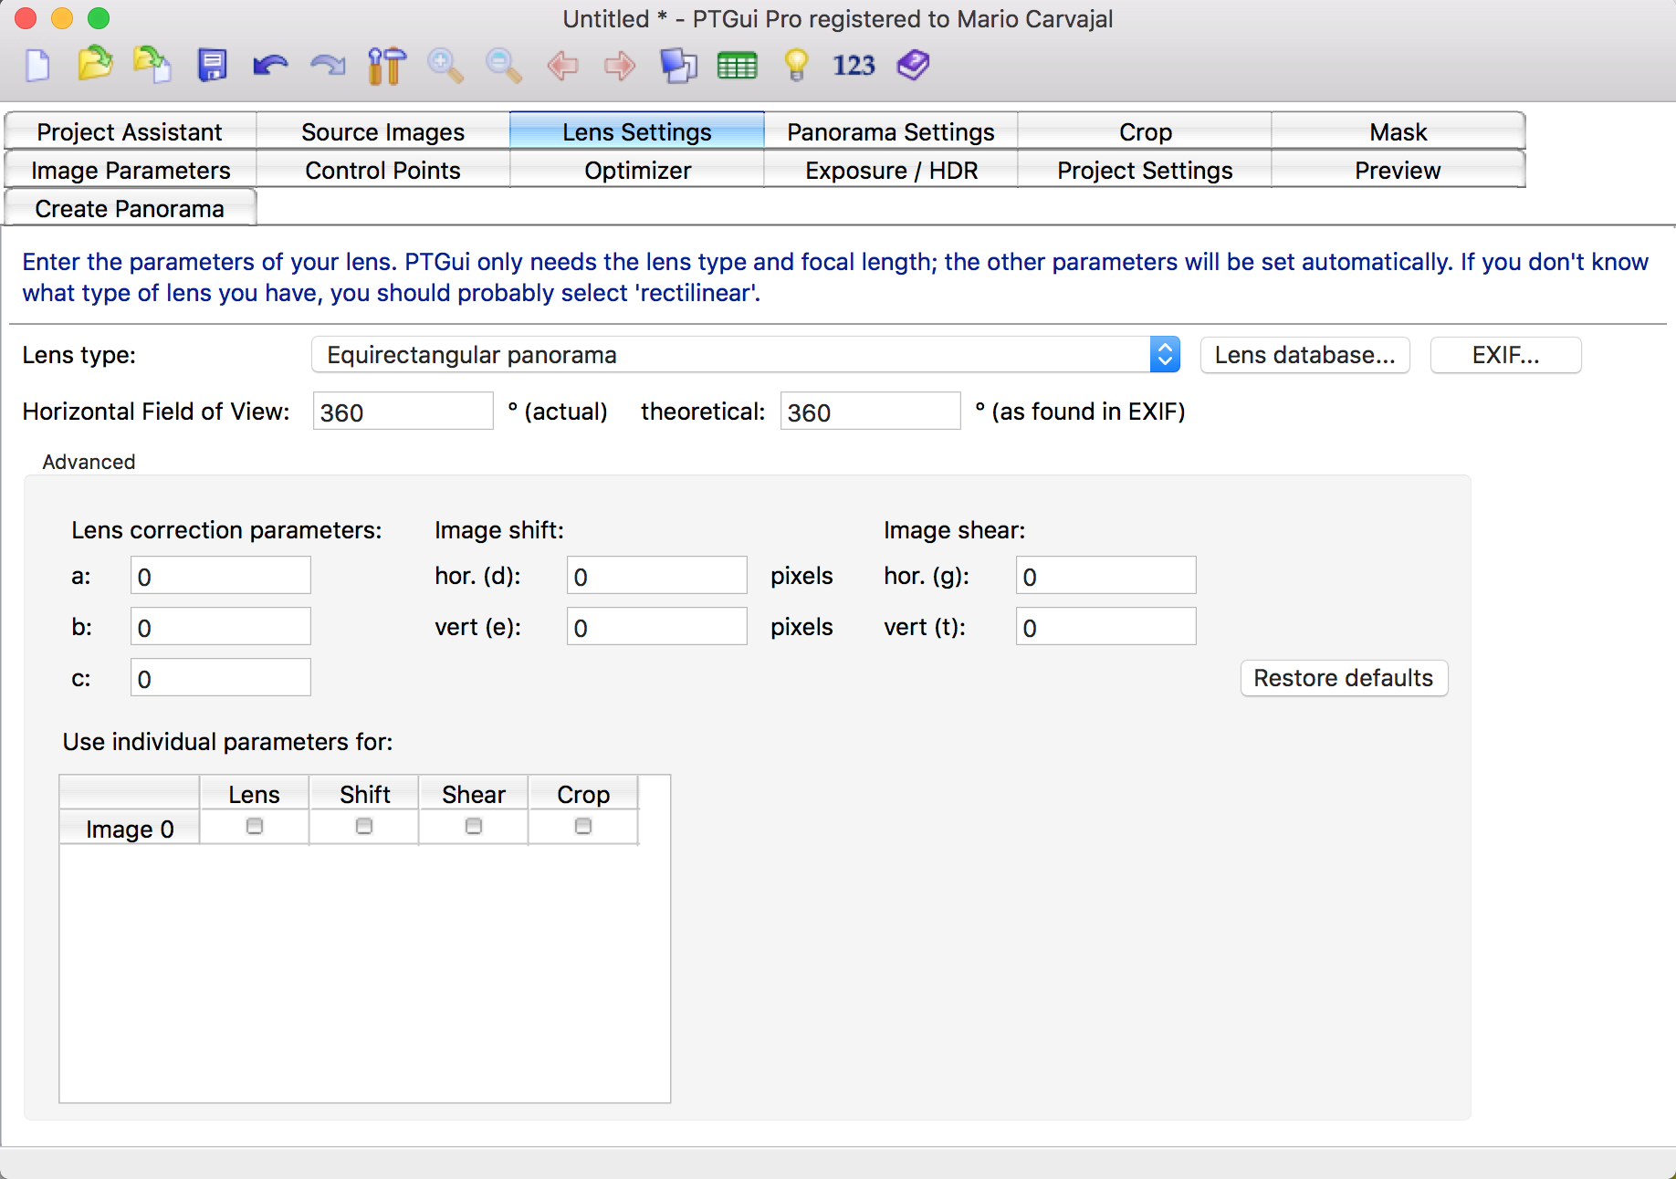Click the Lens column header
1676x1179 pixels.
point(255,794)
